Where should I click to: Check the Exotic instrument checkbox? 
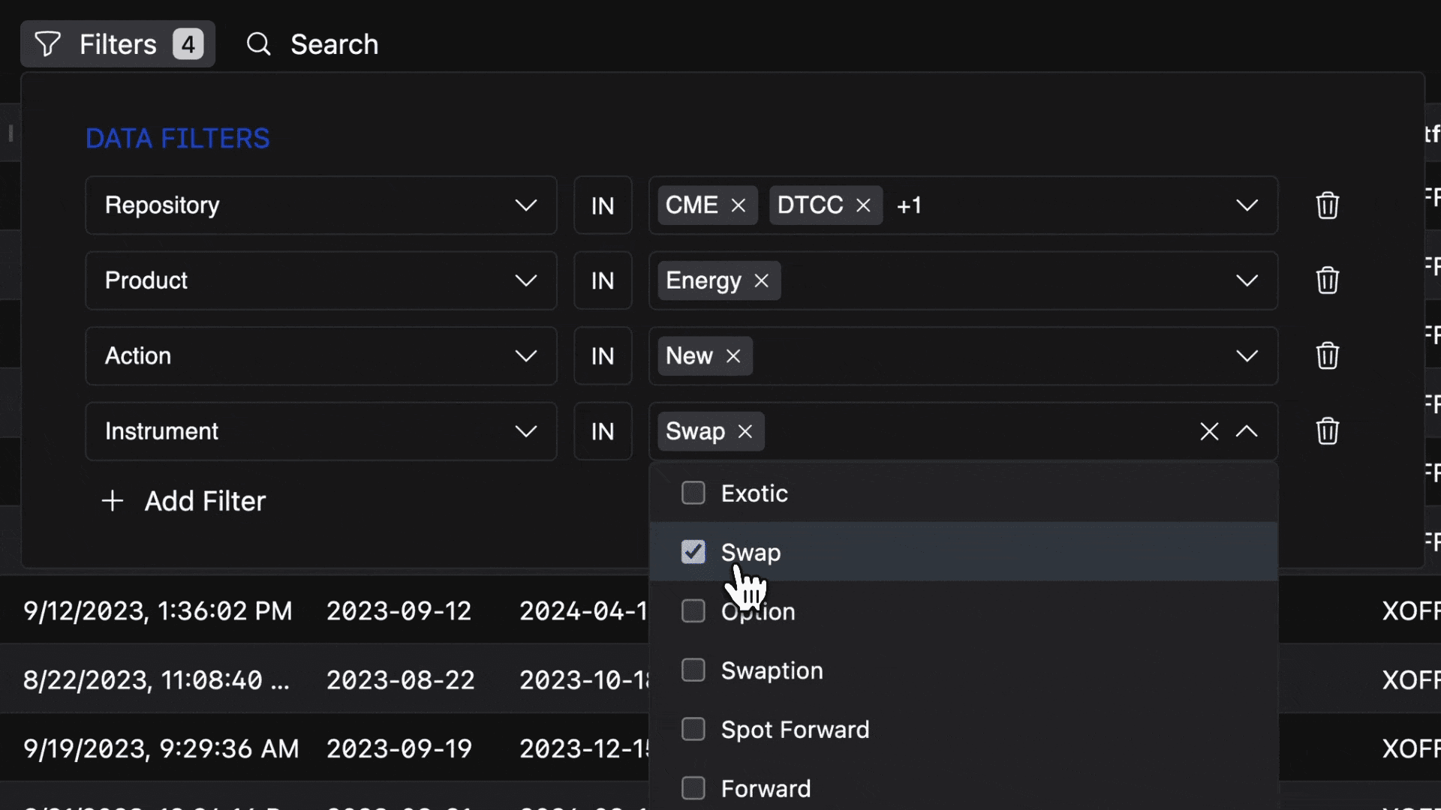[693, 493]
